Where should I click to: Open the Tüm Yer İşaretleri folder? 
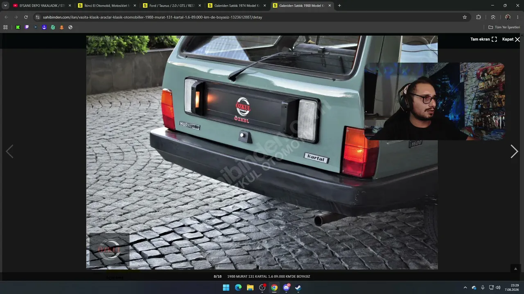coord(504,27)
